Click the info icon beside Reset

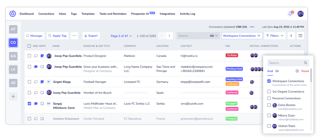click(297, 71)
